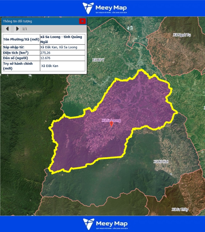Select the population value 12.676
This screenshot has height=232, width=205.
(46, 58)
